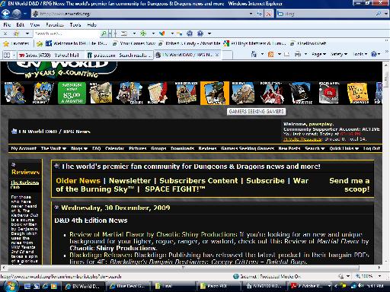Click the Windows Start orb

click(11, 287)
